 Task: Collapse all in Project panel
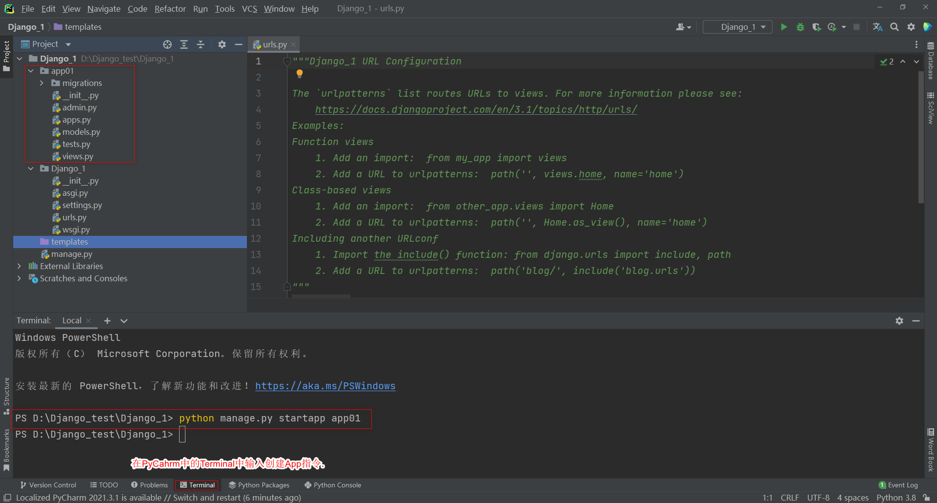(x=201, y=44)
